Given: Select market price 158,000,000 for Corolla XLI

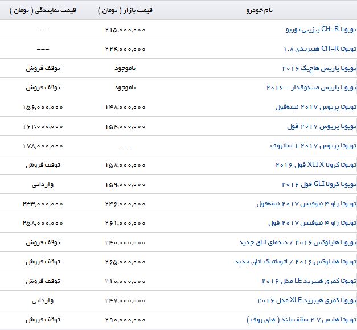Looking at the screenshot, I should pyautogui.click(x=125, y=165).
